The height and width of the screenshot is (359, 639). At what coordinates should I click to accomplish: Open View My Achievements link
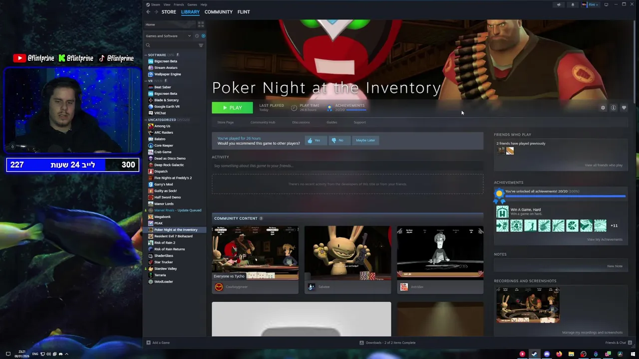pyautogui.click(x=605, y=239)
